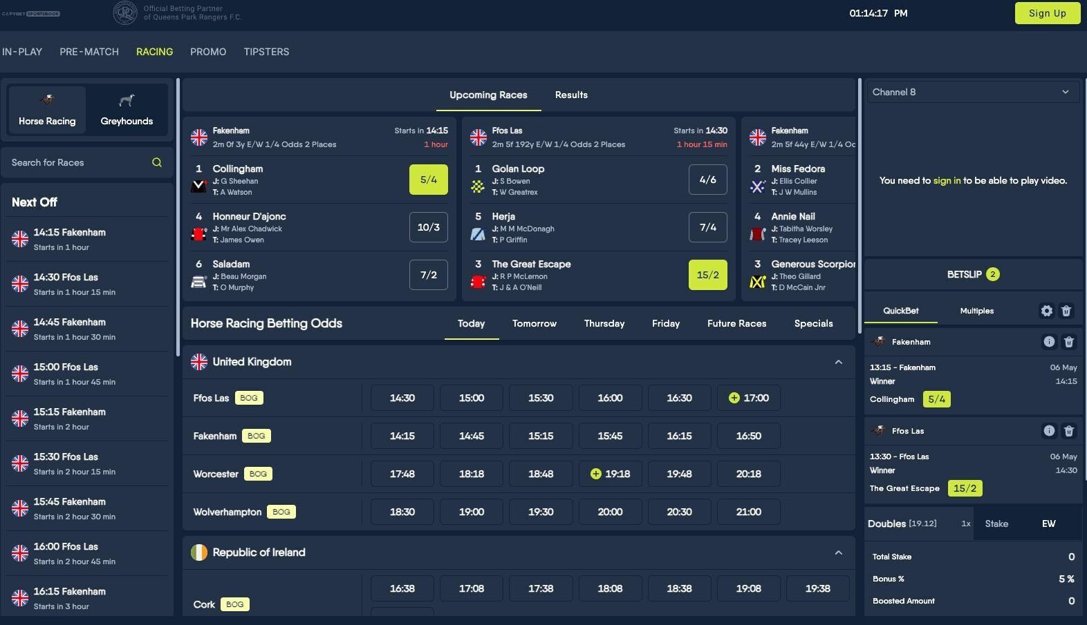
Task: Select Saladam 7/2 odds
Action: pyautogui.click(x=429, y=275)
